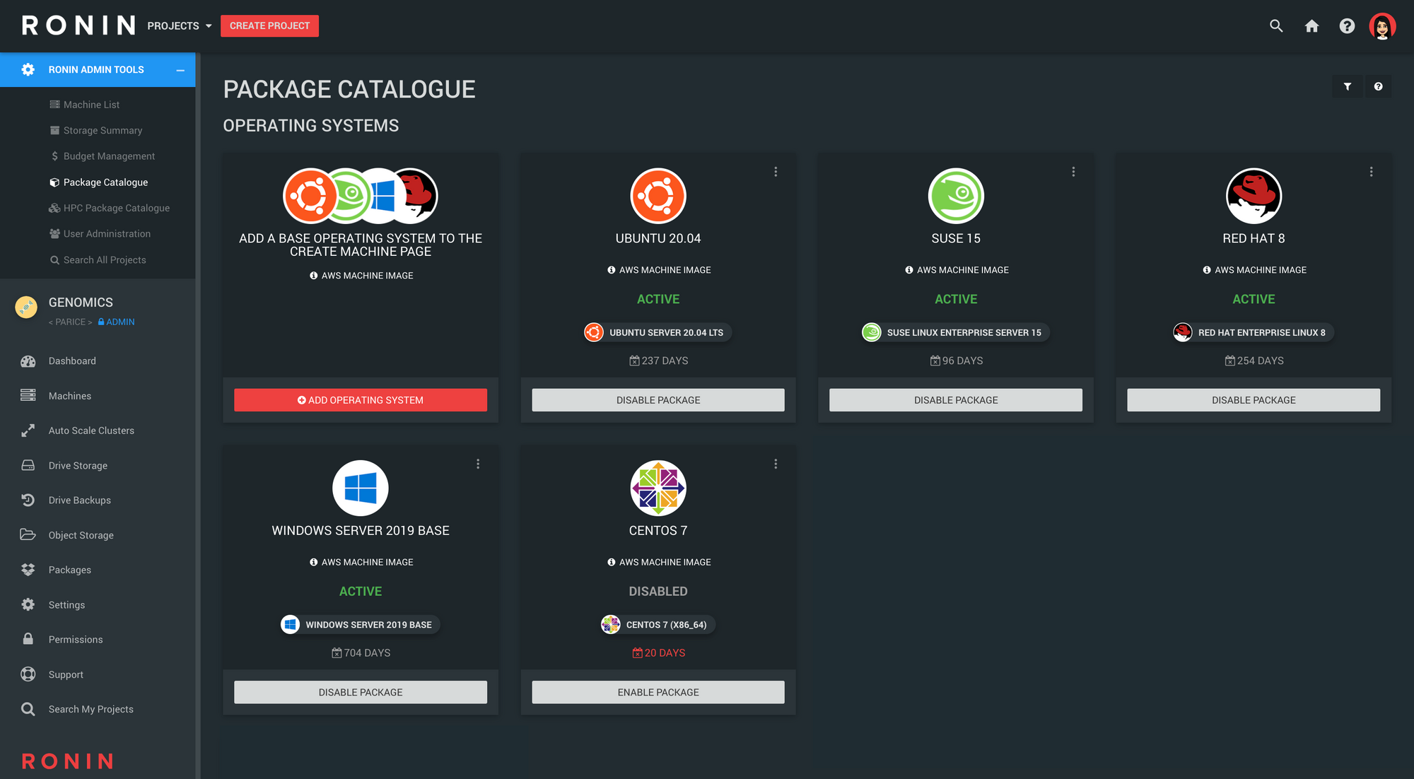Go to home via house icon
Screen dimensions: 1414x779
(x=1311, y=26)
